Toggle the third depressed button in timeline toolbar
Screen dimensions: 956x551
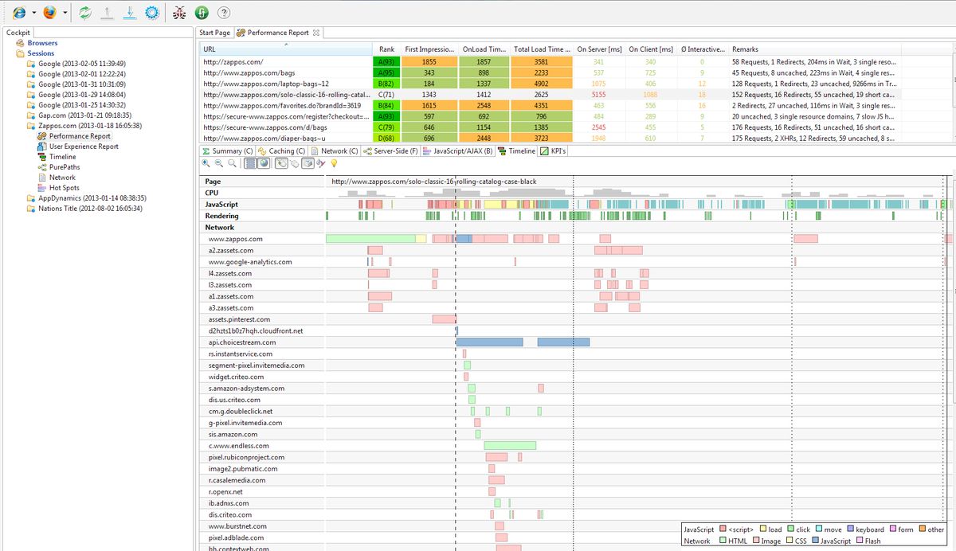coord(308,163)
